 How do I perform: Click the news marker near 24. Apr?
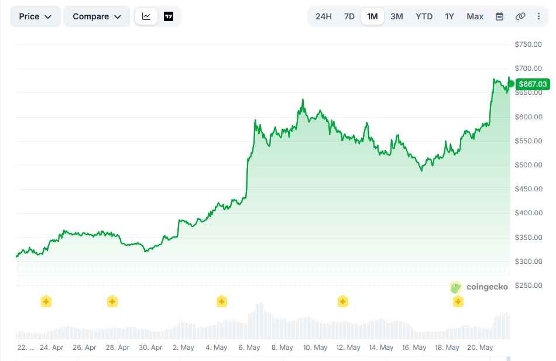coord(46,301)
